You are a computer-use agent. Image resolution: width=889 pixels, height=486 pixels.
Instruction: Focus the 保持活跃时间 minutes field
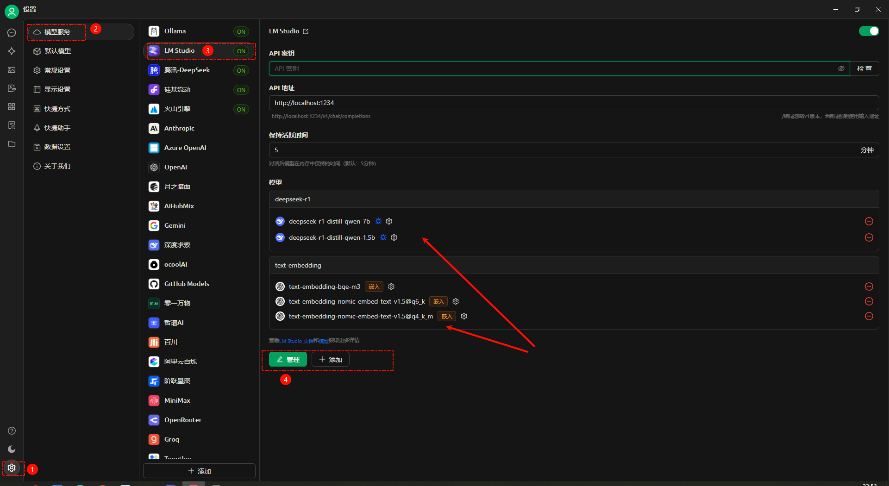(x=574, y=150)
